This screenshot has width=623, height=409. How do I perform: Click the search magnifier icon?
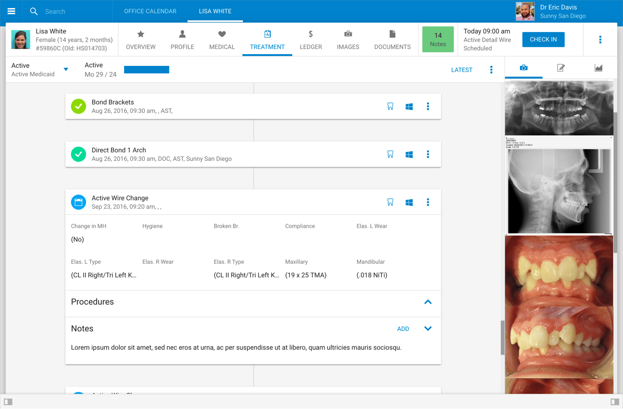(34, 11)
